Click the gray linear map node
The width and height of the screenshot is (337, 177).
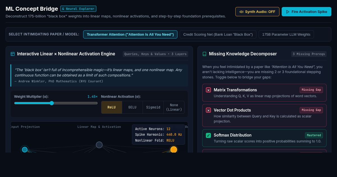[99, 145]
